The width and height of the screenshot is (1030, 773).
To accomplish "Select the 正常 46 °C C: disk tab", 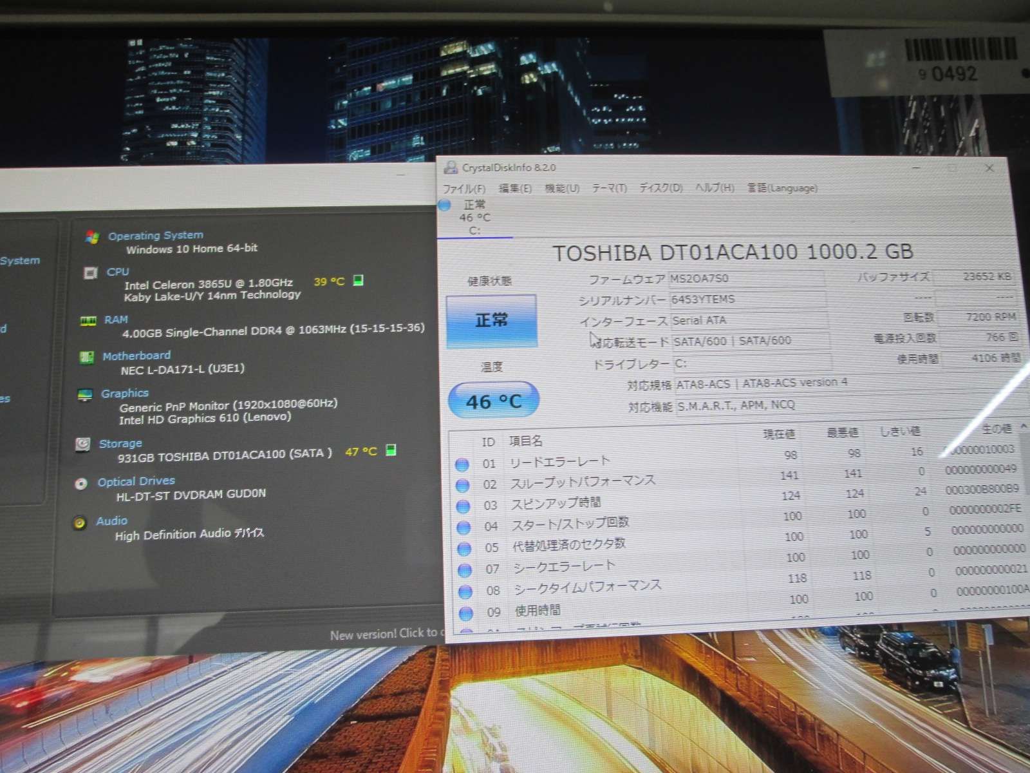I will [x=475, y=218].
